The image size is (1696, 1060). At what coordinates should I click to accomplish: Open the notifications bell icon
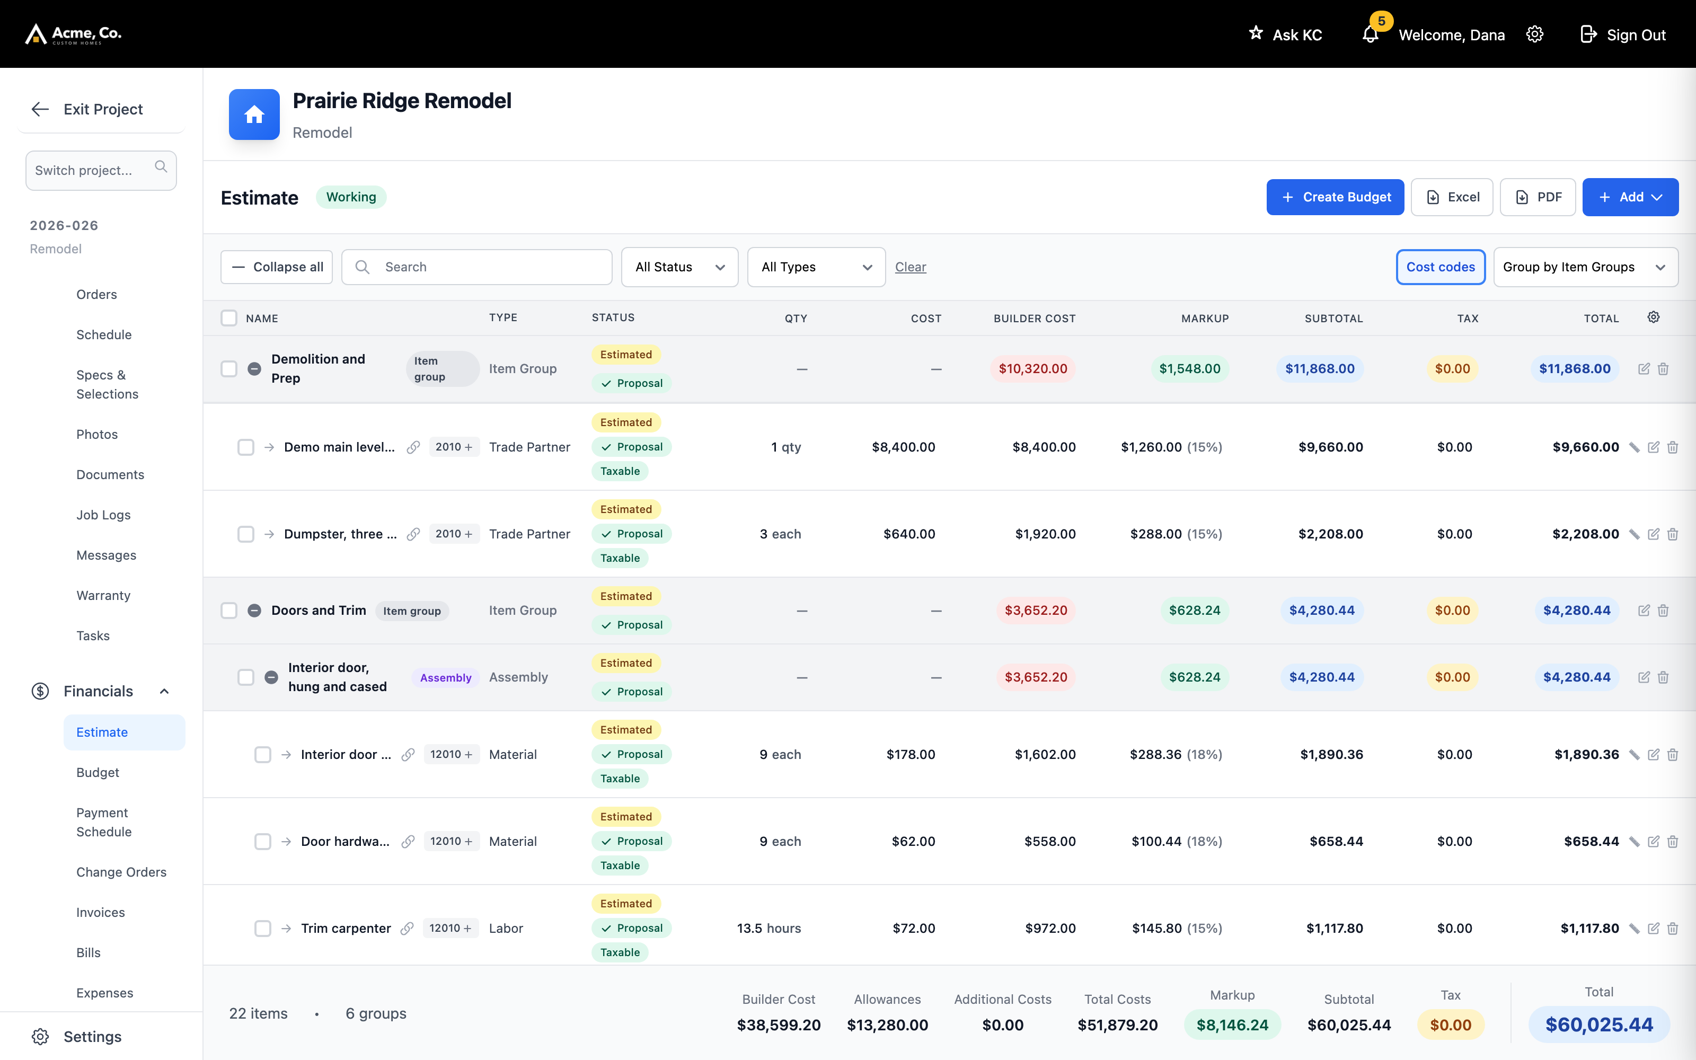1370,34
